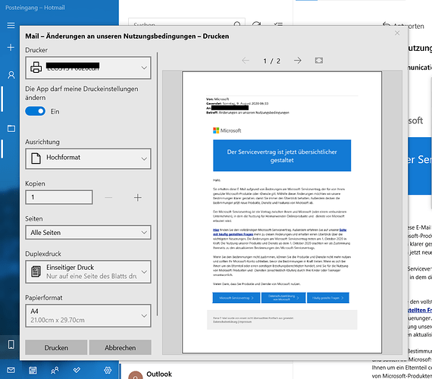This screenshot has width=432, height=379.
Task: Open the To Do checkmark icon
Action: coord(77,370)
